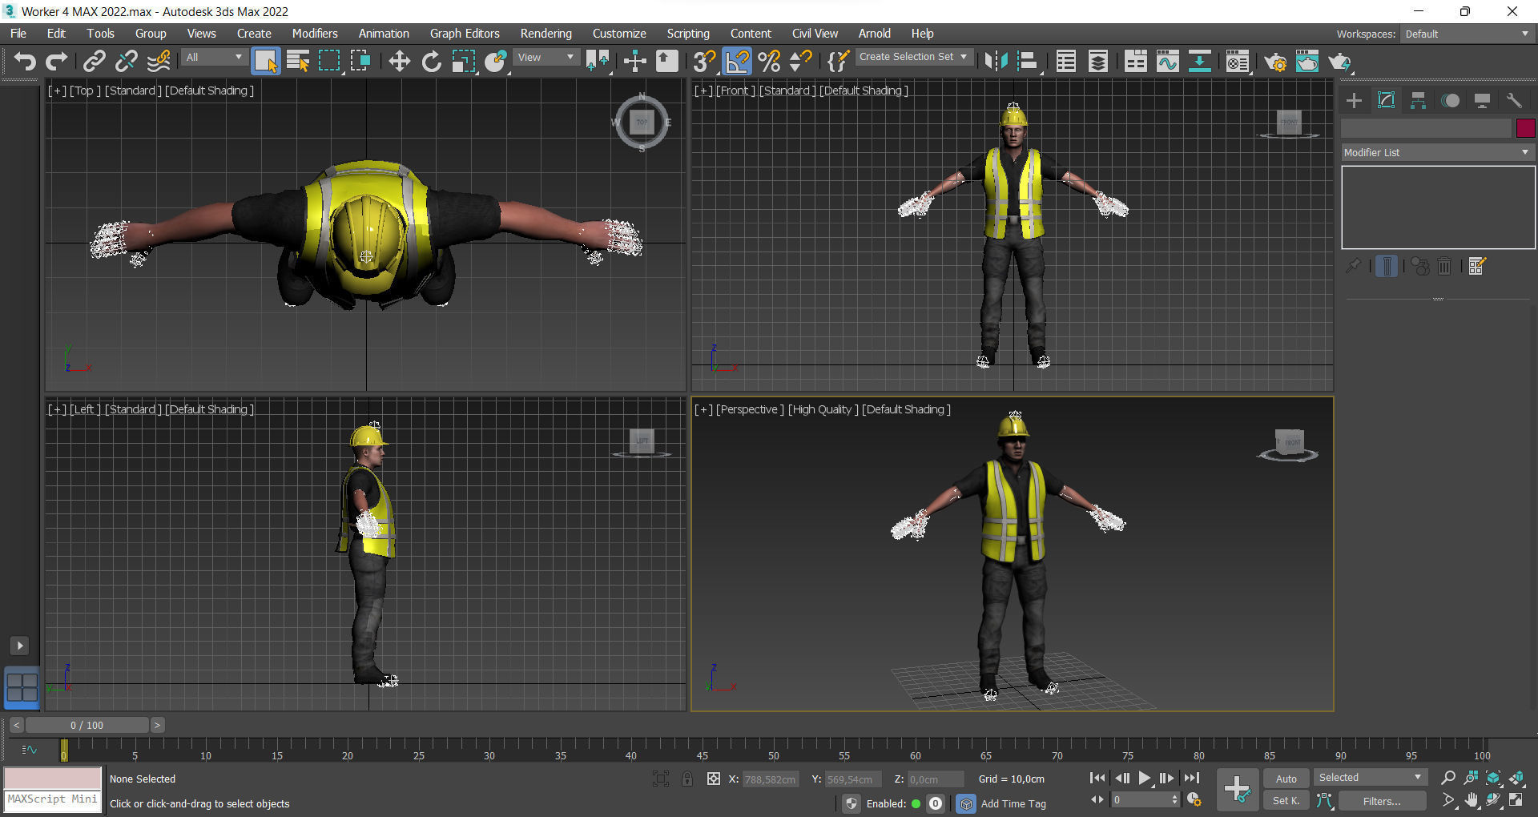
Task: Open the Workspaces Default dropdown
Action: click(1467, 34)
